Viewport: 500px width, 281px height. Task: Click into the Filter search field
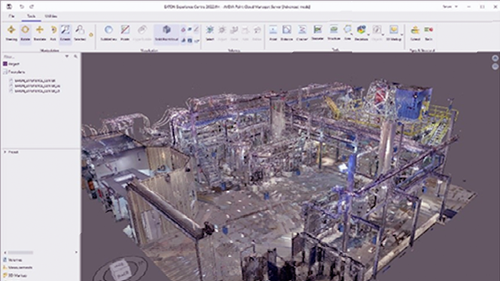(33, 57)
